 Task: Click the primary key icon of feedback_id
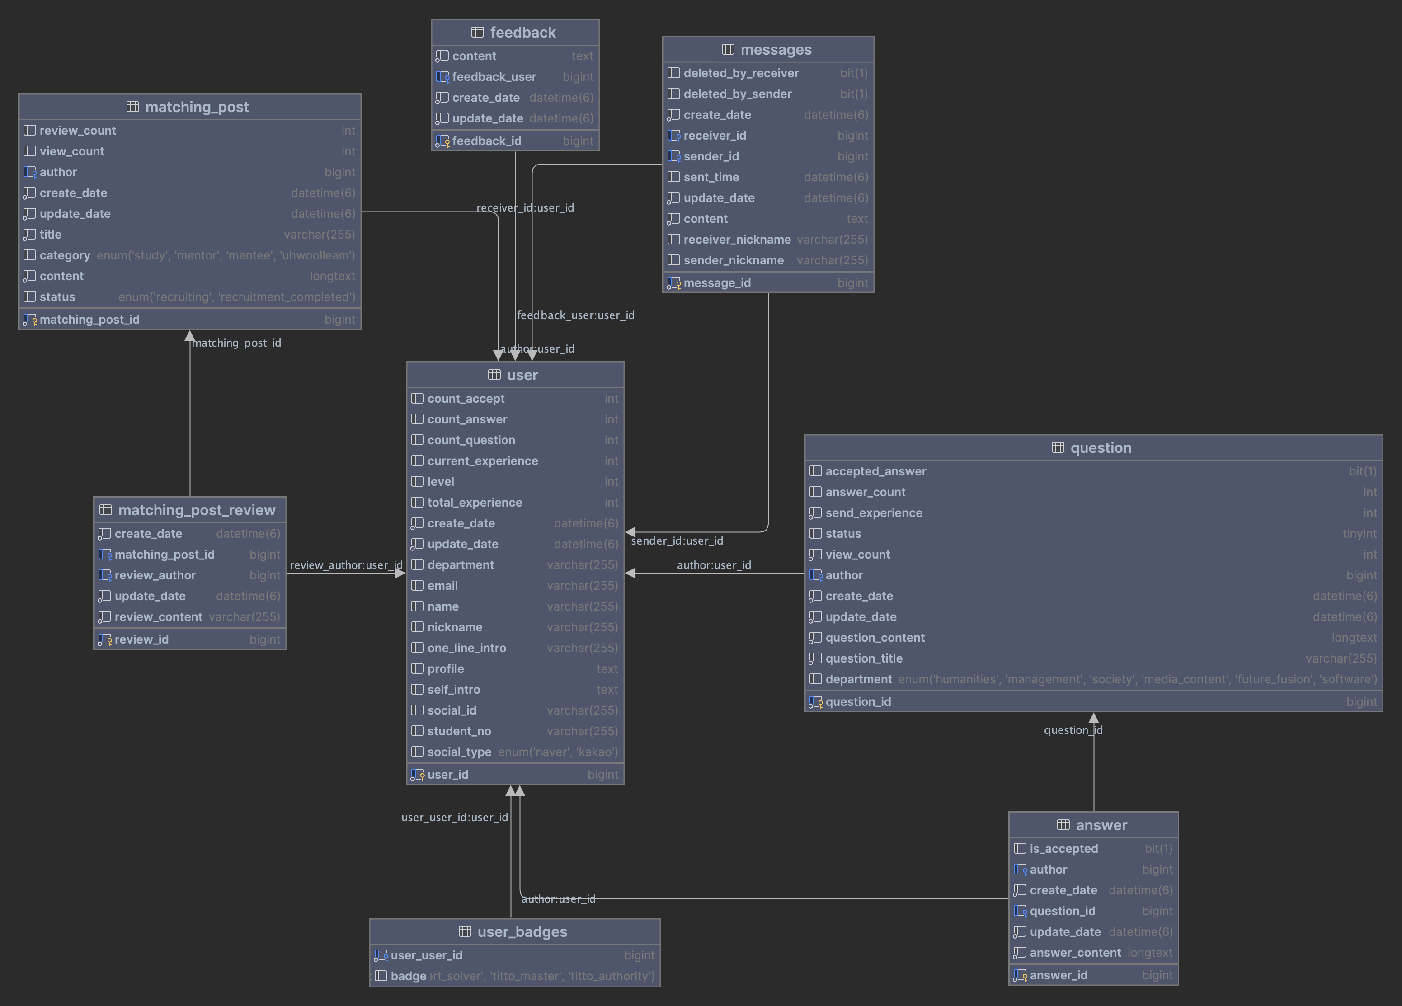[x=442, y=141]
